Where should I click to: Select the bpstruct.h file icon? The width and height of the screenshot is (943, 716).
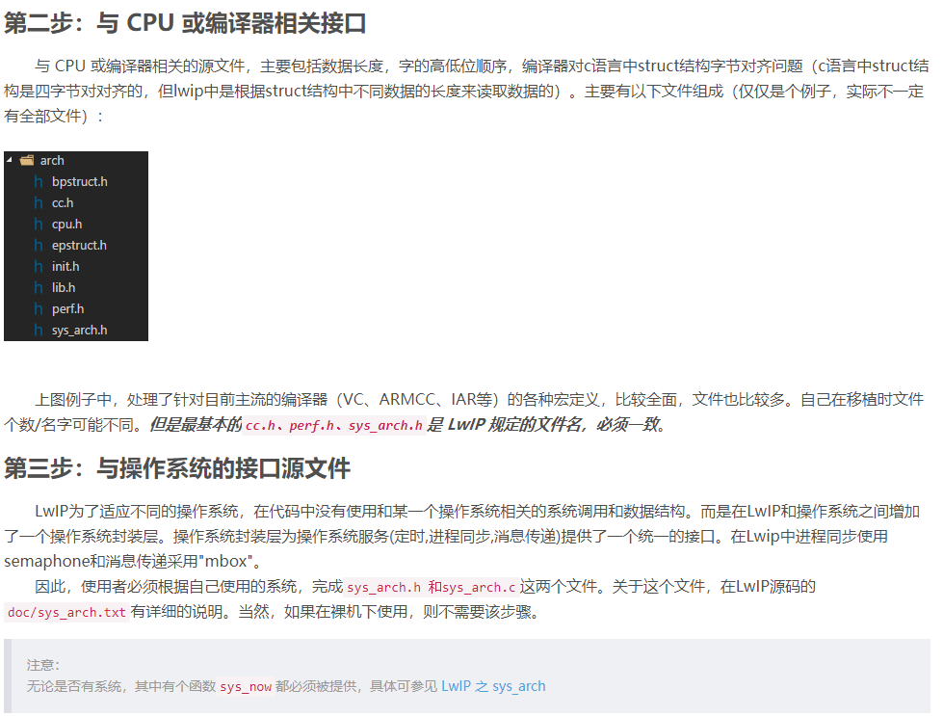tap(39, 182)
